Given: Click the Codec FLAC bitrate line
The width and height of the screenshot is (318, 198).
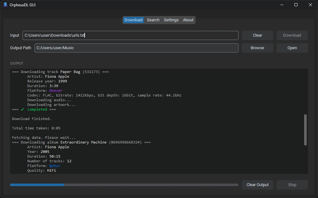Looking at the screenshot, I should (x=104, y=95).
